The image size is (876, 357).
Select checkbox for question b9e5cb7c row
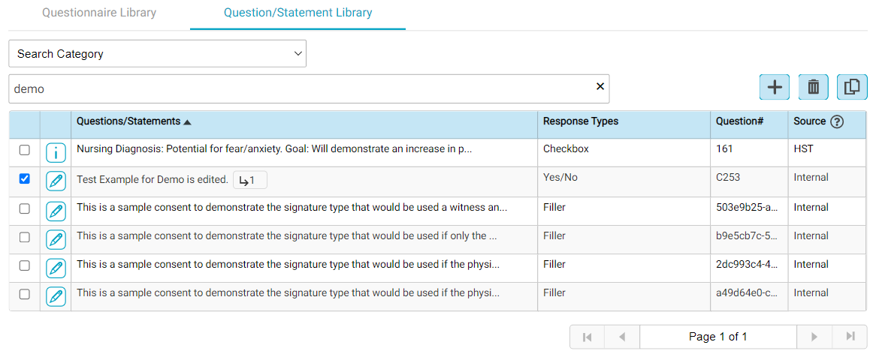(x=24, y=237)
